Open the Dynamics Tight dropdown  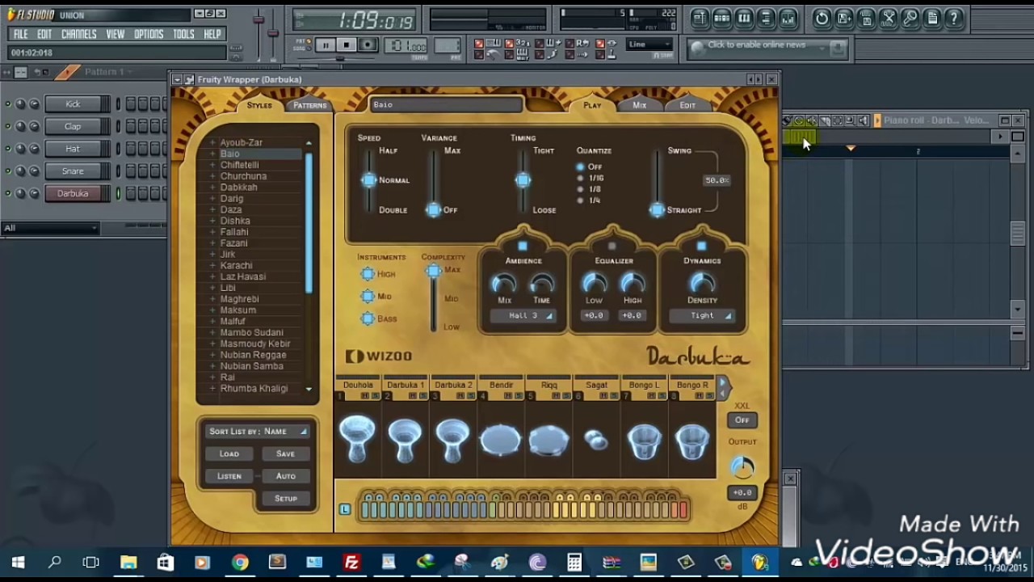pos(703,316)
